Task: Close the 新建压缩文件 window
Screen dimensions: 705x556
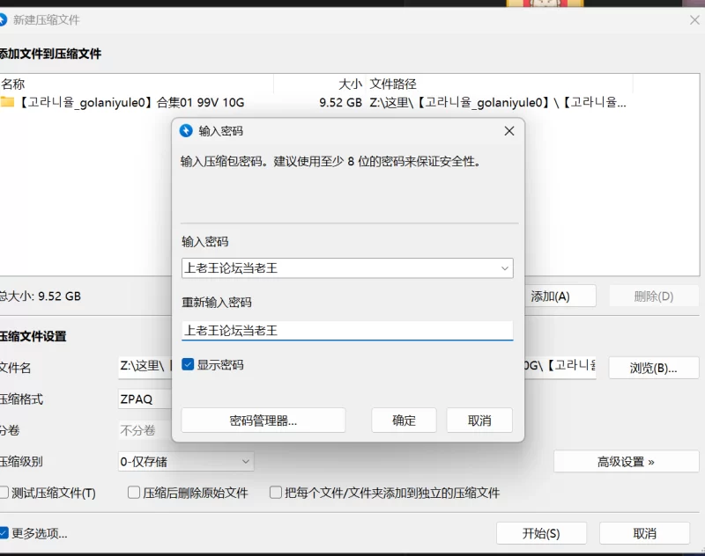Action: pyautogui.click(x=694, y=19)
